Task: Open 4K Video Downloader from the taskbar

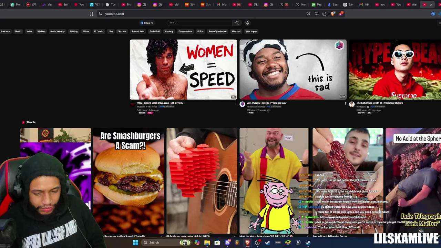Action: coord(298,242)
